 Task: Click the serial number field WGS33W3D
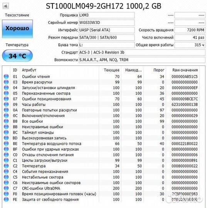(x=107, y=23)
